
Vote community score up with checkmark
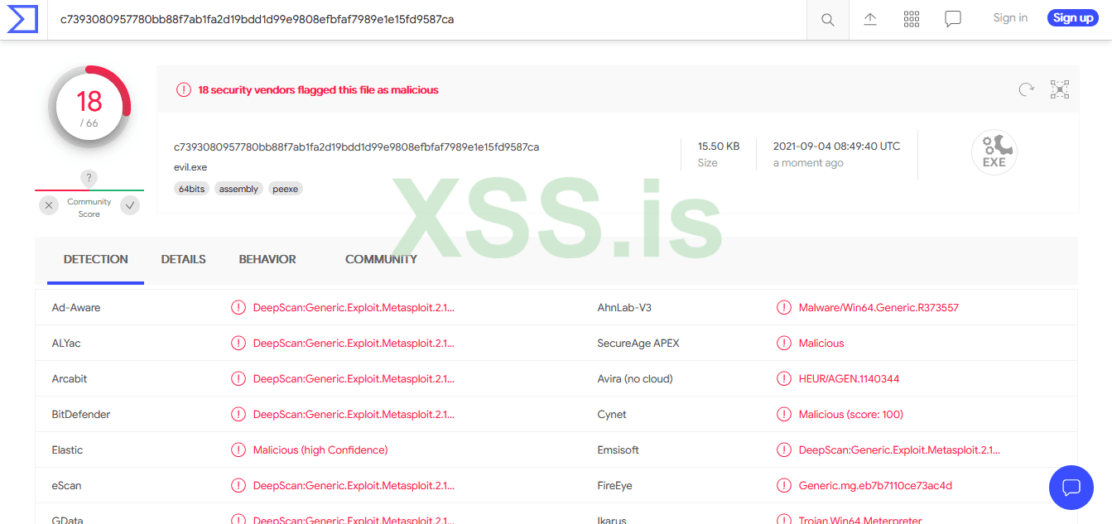pyautogui.click(x=130, y=205)
